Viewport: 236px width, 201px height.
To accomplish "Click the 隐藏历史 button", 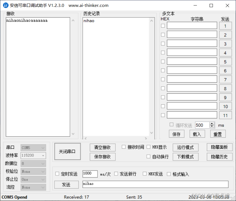I will click(219, 157).
